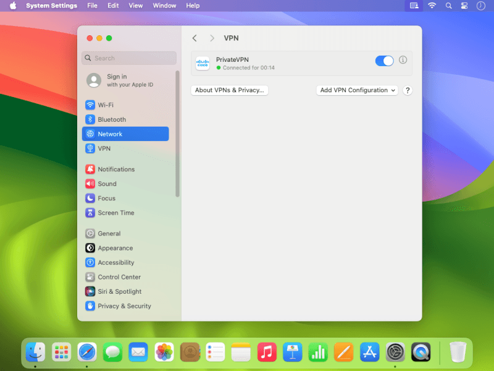The height and width of the screenshot is (371, 494).
Task: Open the View menu in the menu bar
Action: tap(135, 6)
